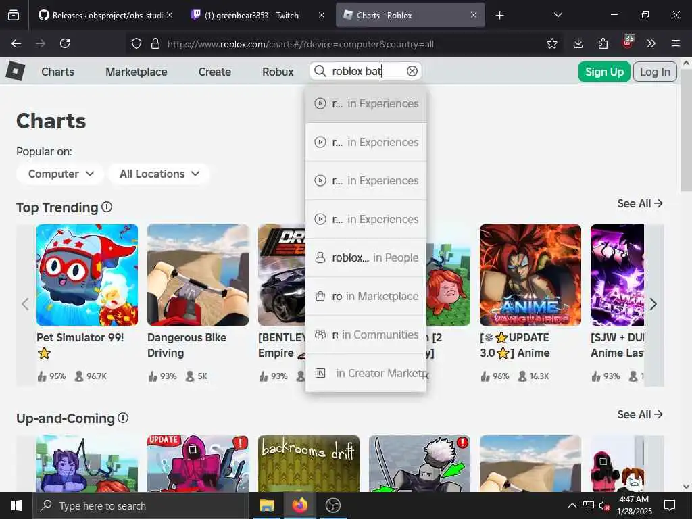Open the Pet Simulator 99 thumbnail

87,275
